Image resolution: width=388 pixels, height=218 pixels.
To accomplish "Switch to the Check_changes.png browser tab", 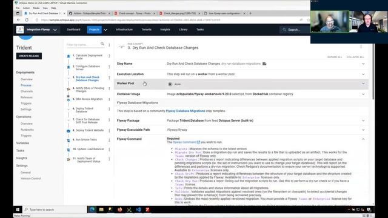I will pyautogui.click(x=179, y=13).
